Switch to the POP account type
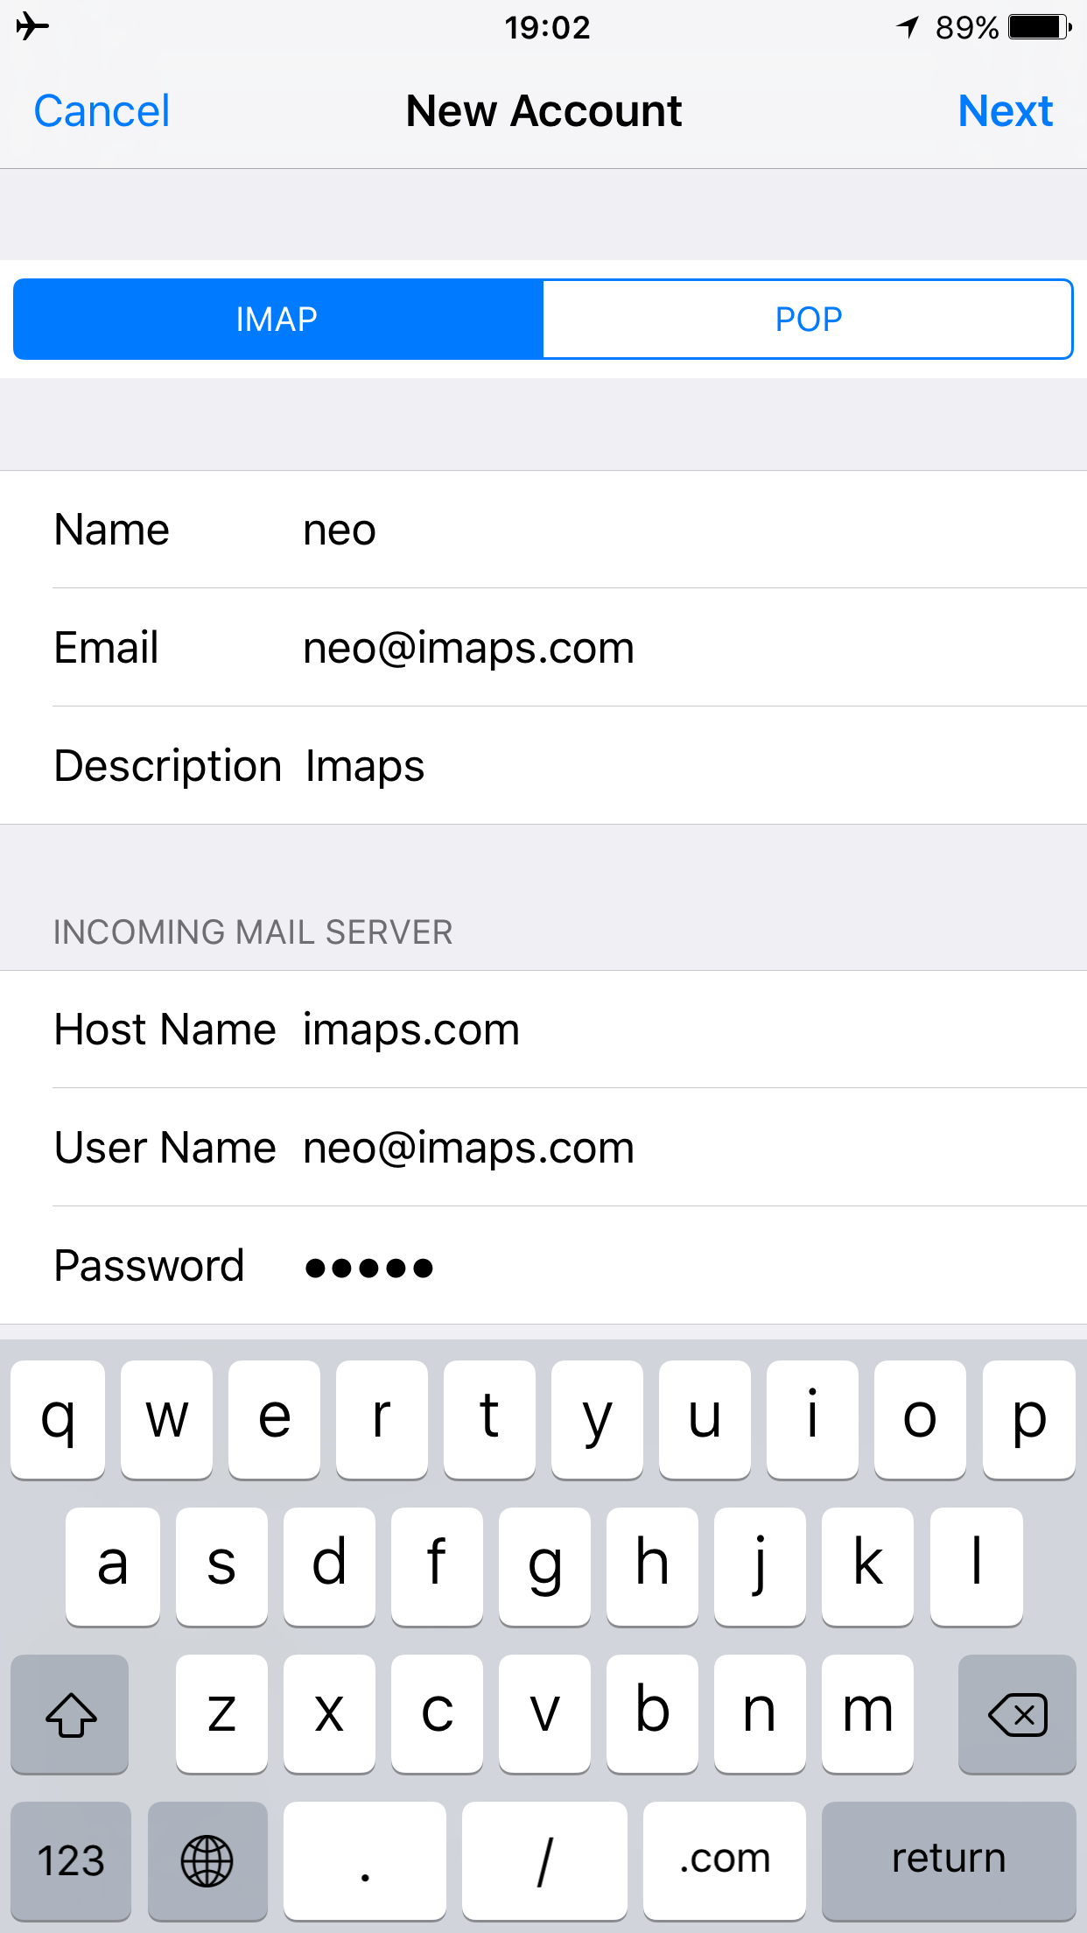Screen dimensions: 1087x1933 click(808, 319)
